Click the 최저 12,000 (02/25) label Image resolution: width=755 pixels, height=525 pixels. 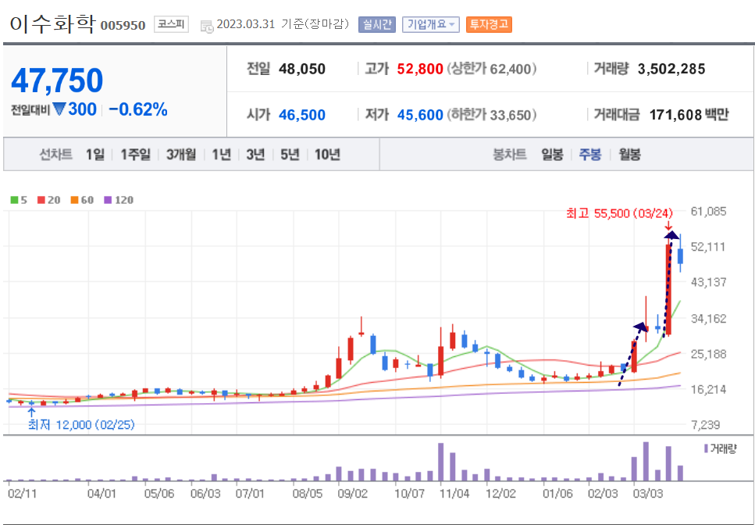[x=81, y=424]
